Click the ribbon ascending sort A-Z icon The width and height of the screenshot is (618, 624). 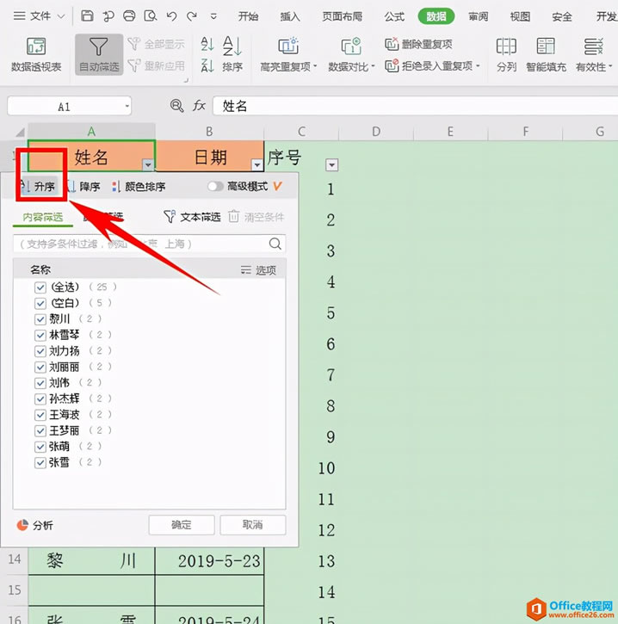pos(207,44)
